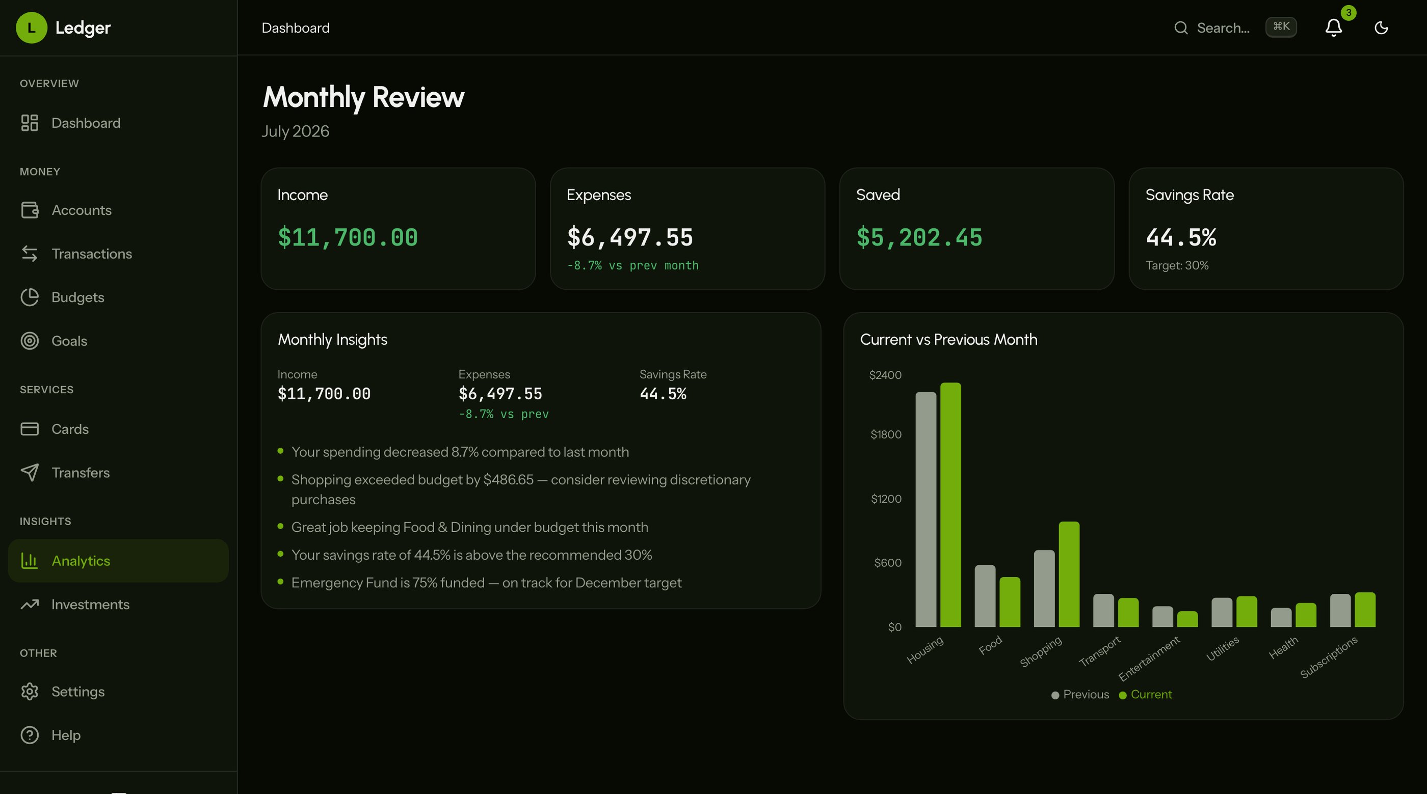Click the Investments trend line icon
Screen dimensions: 1427x794
click(x=30, y=605)
